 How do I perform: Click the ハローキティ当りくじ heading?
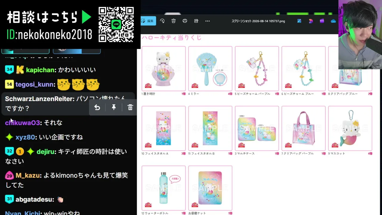pyautogui.click(x=171, y=38)
